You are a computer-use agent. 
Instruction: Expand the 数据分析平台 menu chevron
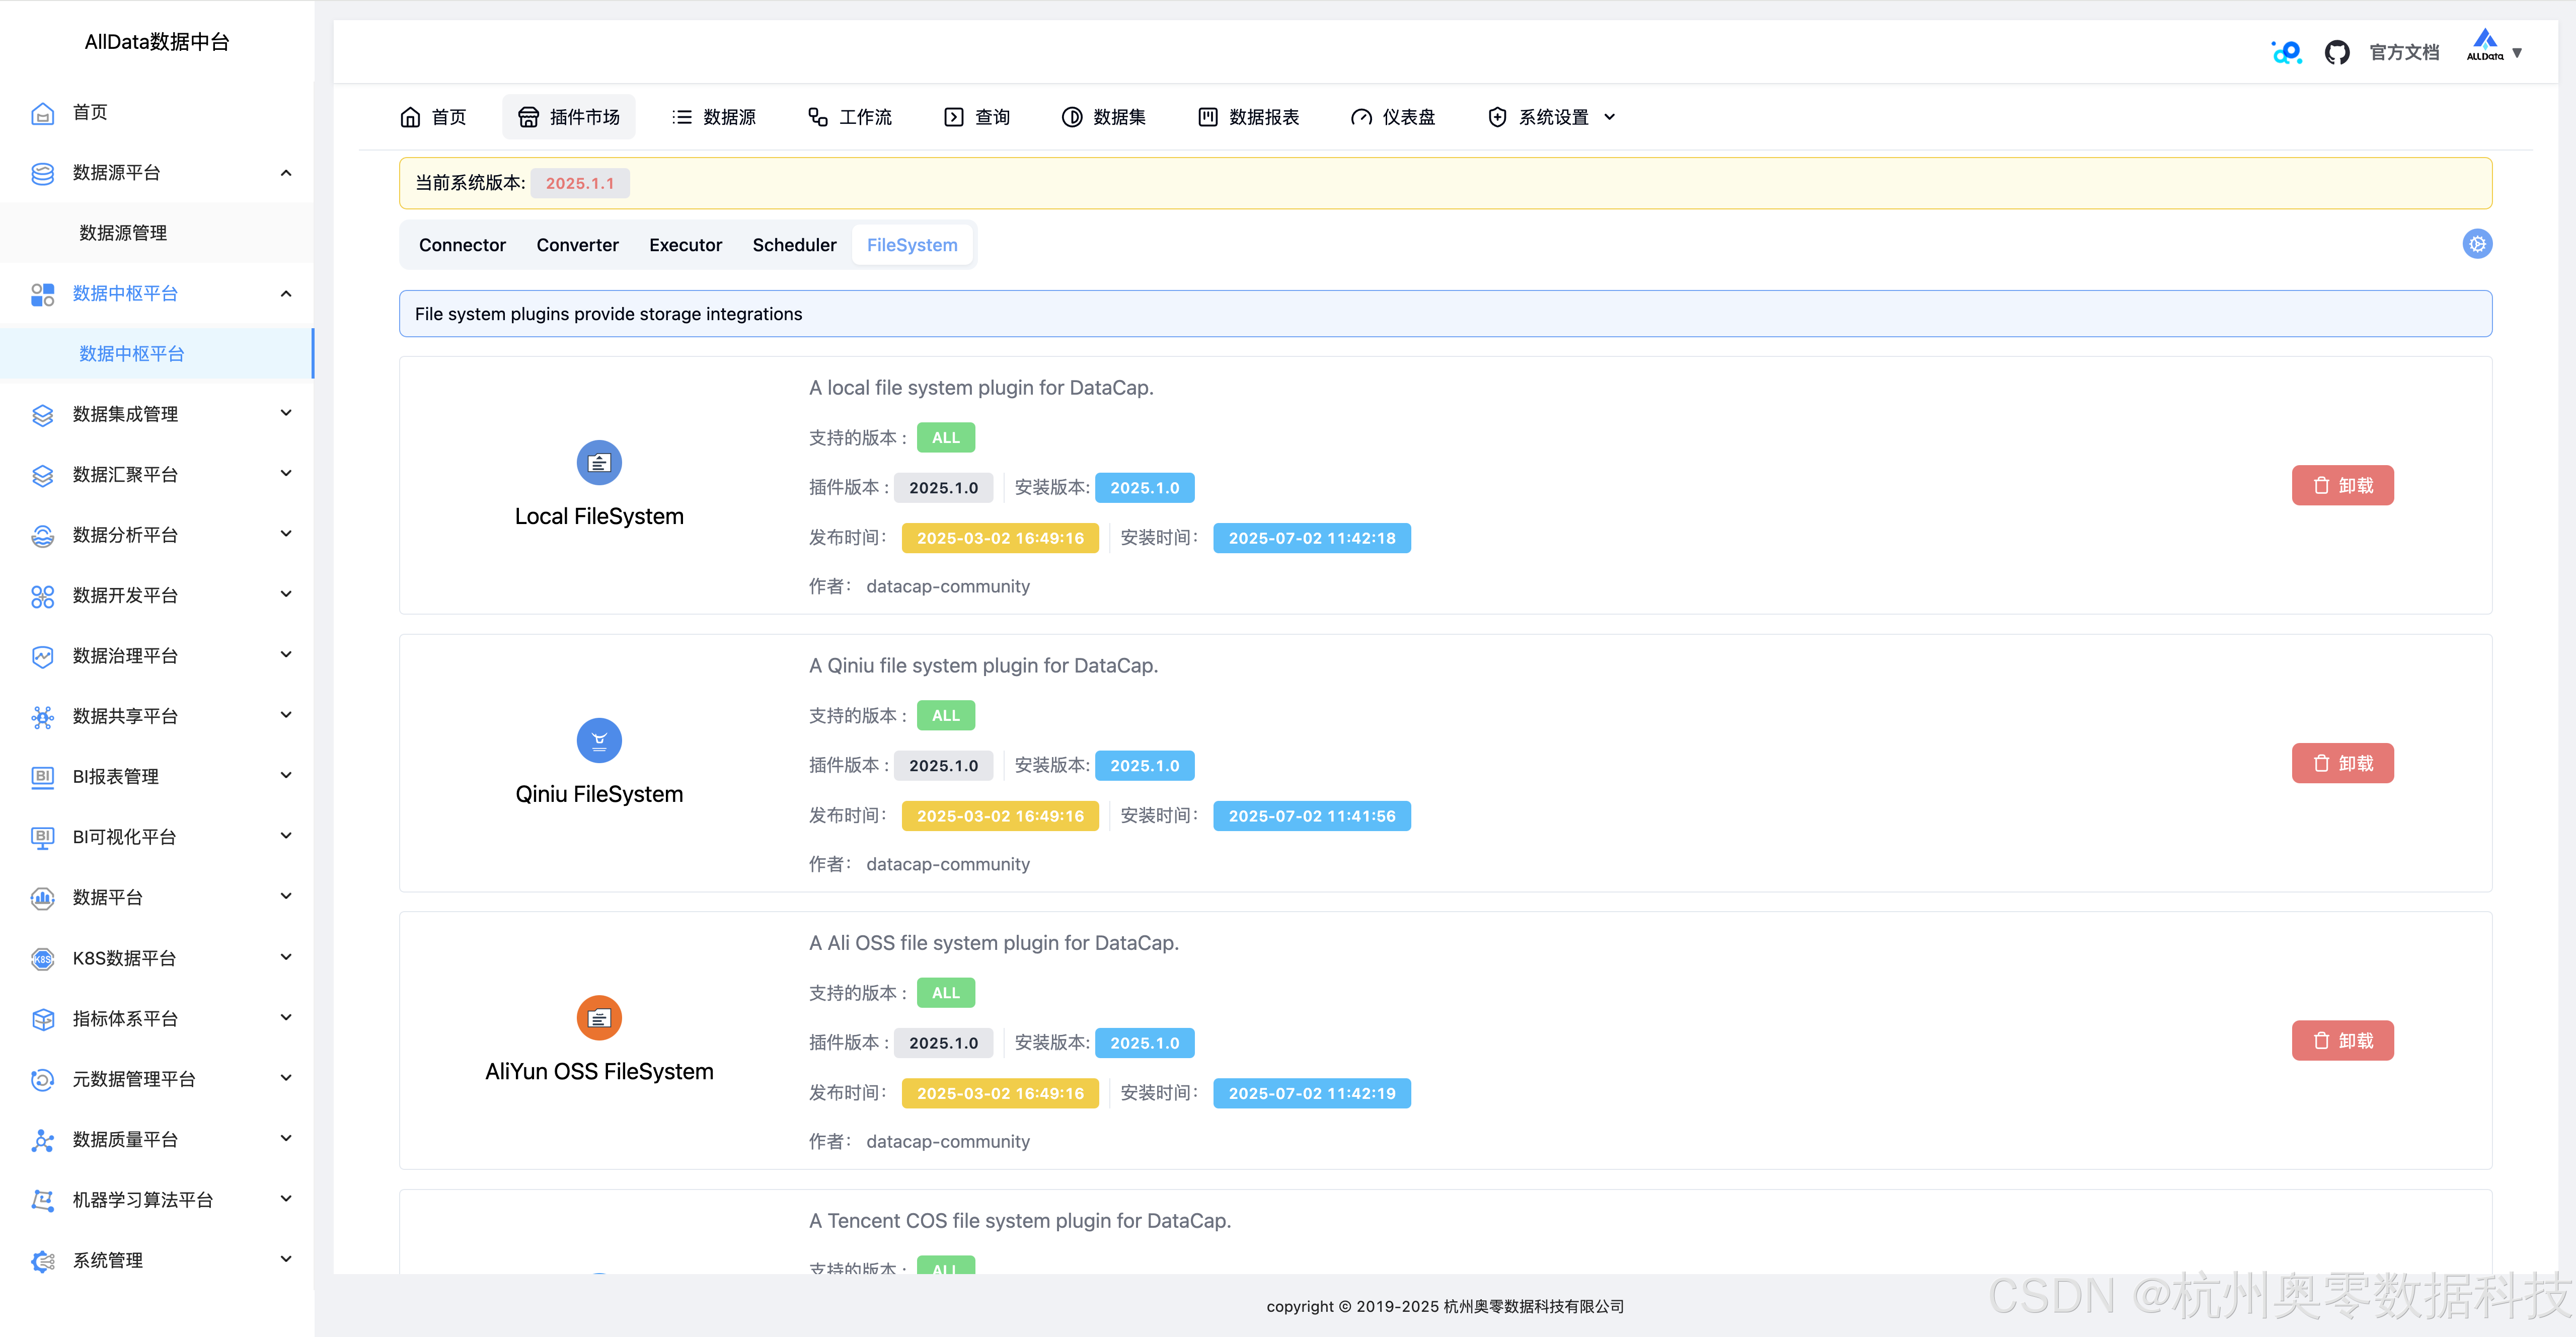[286, 534]
